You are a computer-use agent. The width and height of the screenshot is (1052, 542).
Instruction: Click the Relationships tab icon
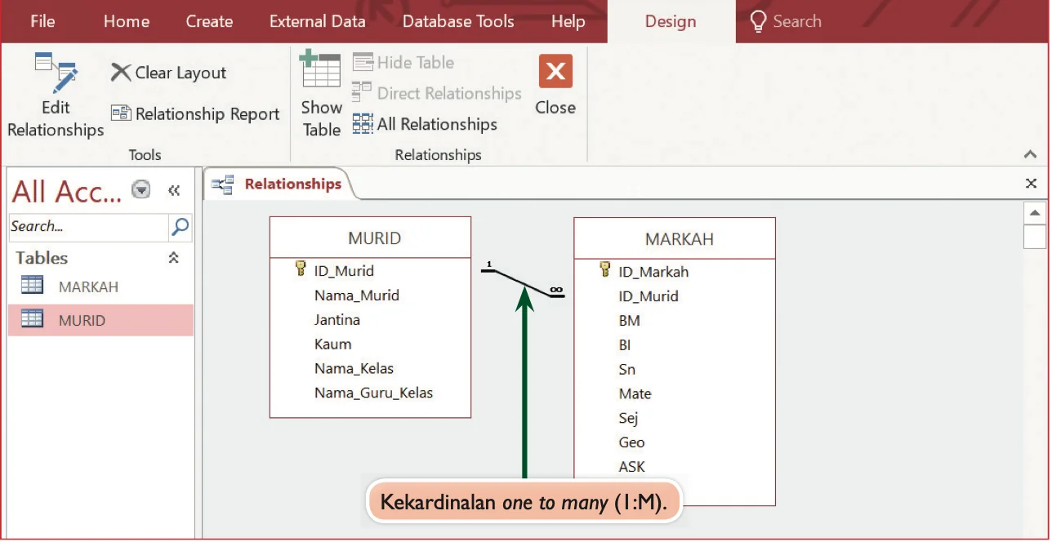[x=223, y=184]
